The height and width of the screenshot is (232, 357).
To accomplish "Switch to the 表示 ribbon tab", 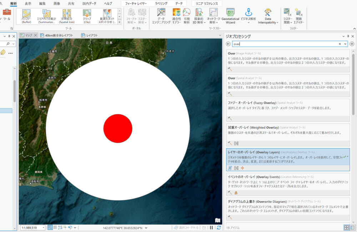I will coord(28,4).
